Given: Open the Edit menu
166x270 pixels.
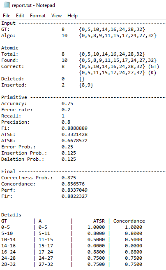Looking at the screenshot, I should 20,16.
